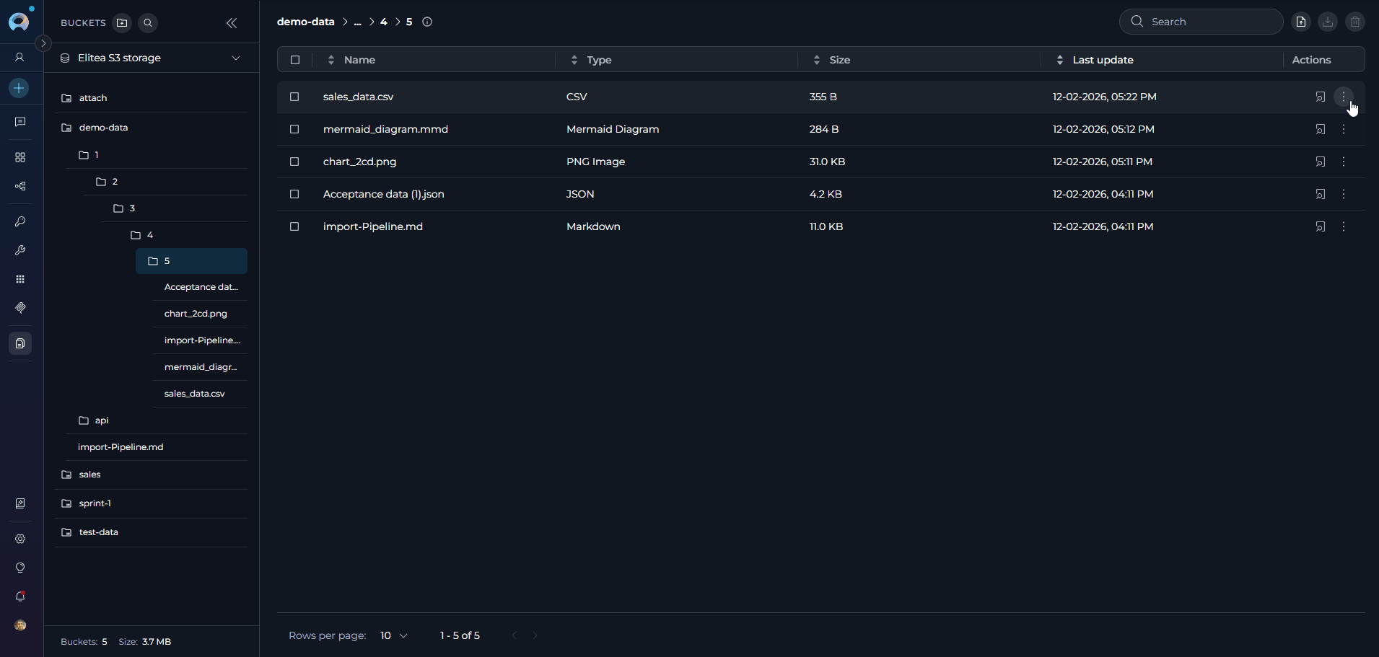Screen dimensions: 1379x657
Task: Collapse the sidebar with the double-chevron arrow
Action: (232, 23)
